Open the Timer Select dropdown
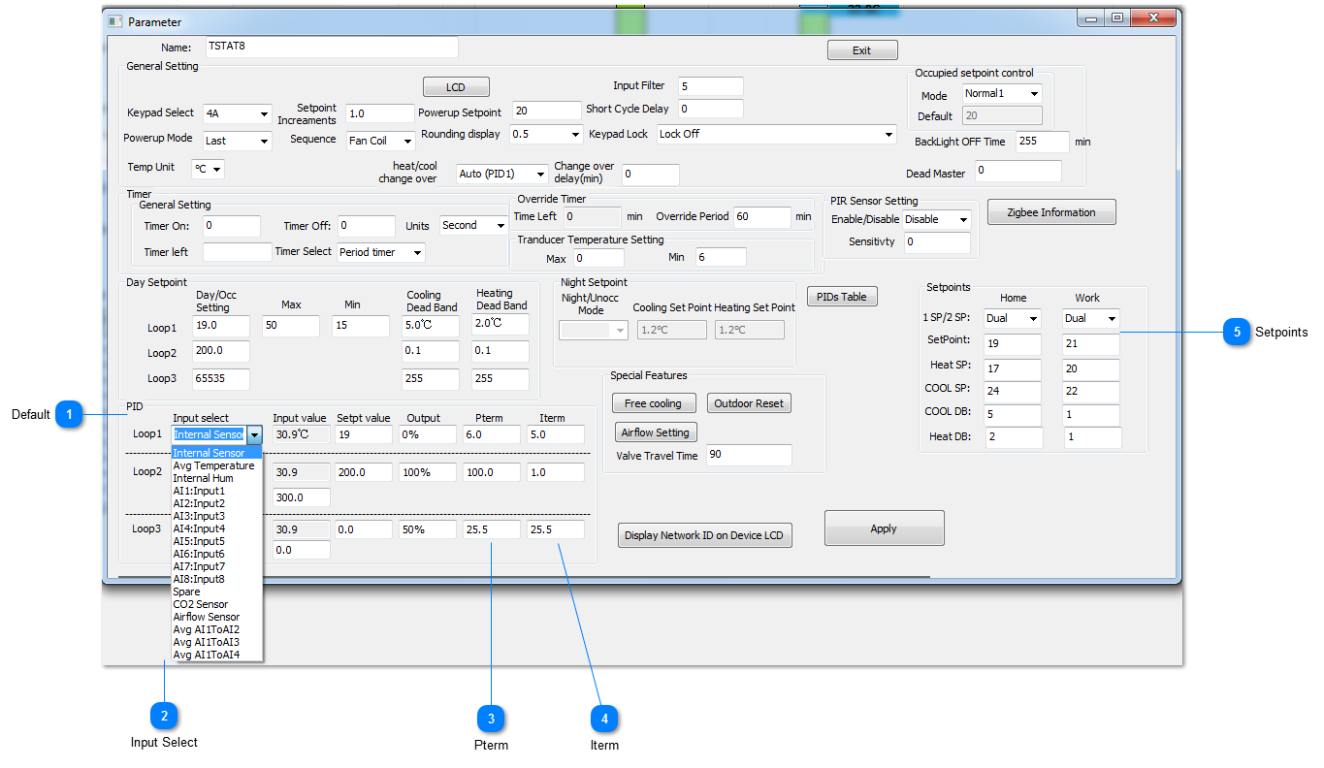Image resolution: width=1324 pixels, height=768 pixels. tap(381, 252)
